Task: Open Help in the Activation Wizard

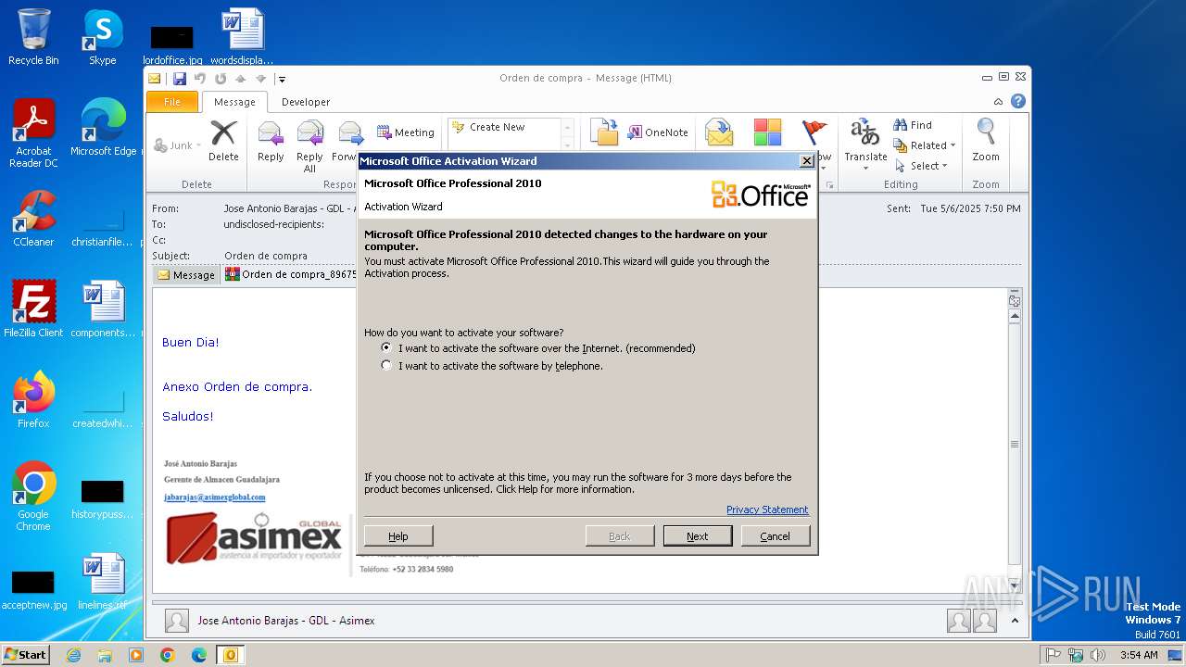Action: click(398, 535)
